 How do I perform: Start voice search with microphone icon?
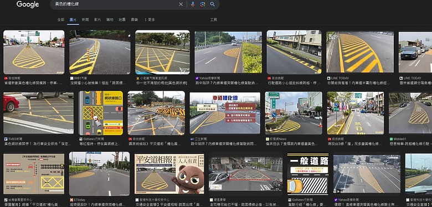click(x=193, y=4)
